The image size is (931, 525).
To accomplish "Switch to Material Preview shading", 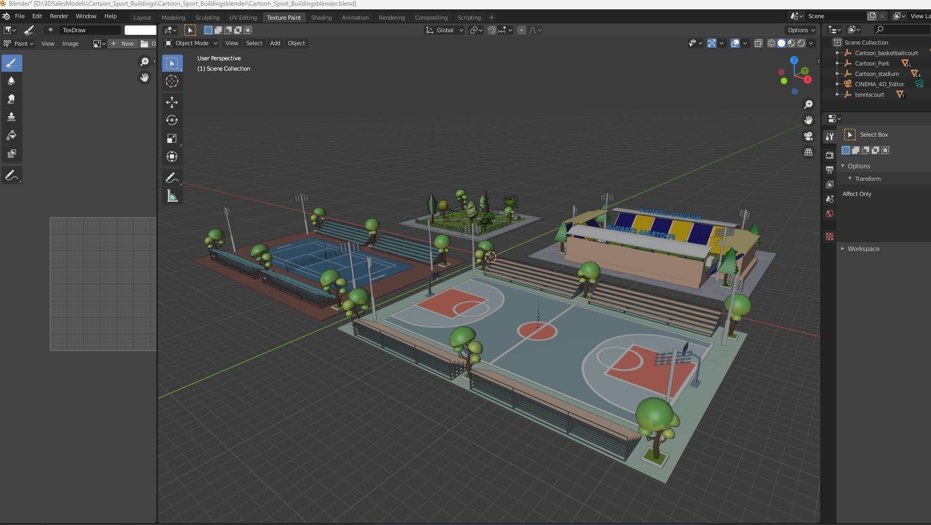I will tap(791, 43).
